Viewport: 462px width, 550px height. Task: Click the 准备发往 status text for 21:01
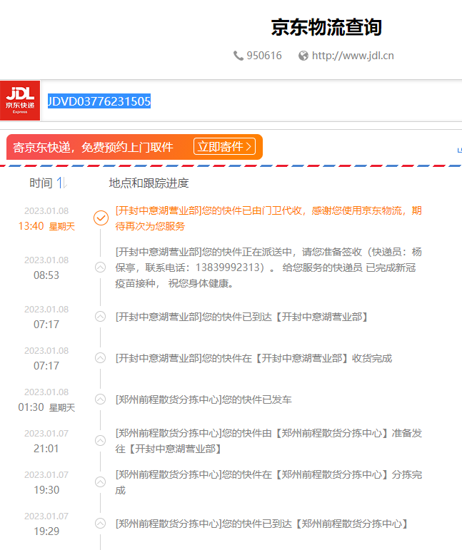coord(268,441)
